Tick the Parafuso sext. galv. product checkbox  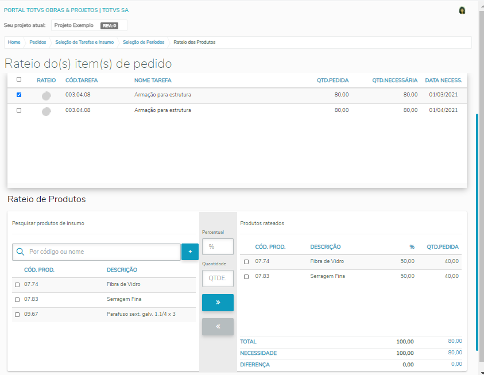click(x=17, y=315)
